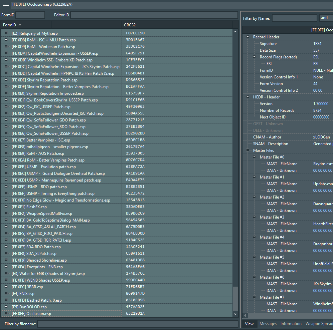Click the Author value xLODGen
The image size is (333, 330).
tap(322, 137)
